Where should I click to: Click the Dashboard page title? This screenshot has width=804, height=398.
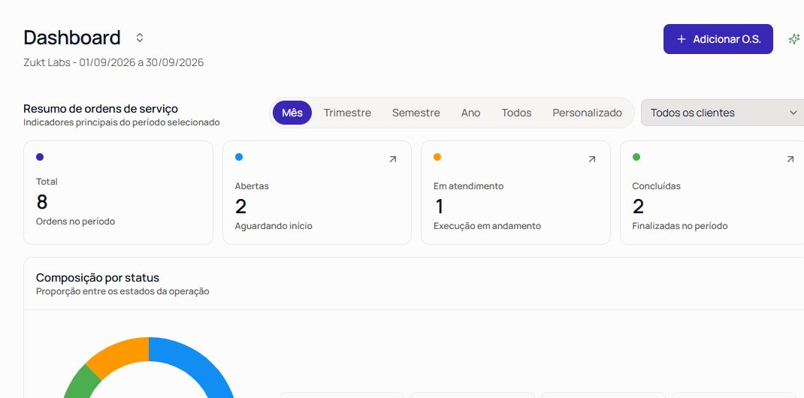(72, 38)
